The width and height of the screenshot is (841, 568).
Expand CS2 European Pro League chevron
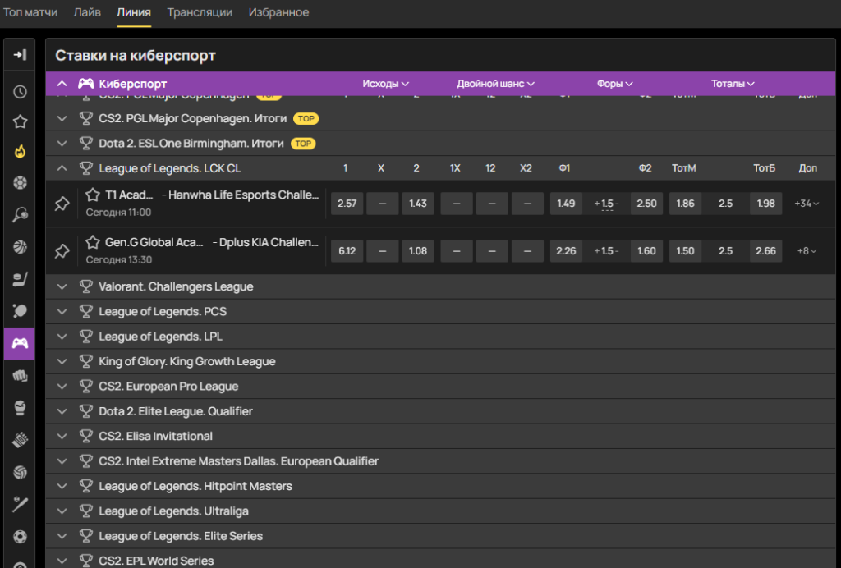pyautogui.click(x=62, y=387)
